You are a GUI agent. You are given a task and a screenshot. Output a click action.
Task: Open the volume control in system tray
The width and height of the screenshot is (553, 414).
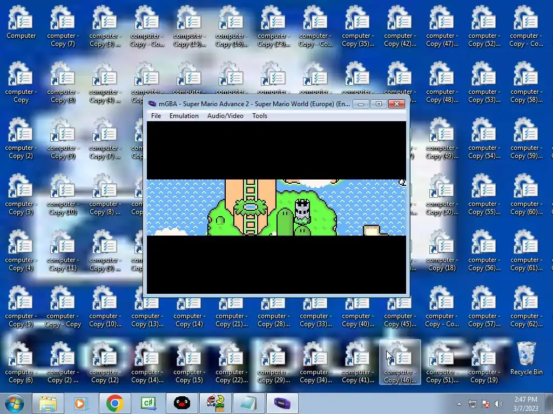point(498,404)
